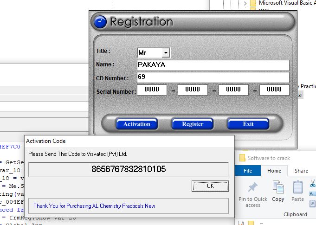Click the Paste shortcut icon in ribbon
The height and width of the screenshot is (225, 316).
coord(312,204)
